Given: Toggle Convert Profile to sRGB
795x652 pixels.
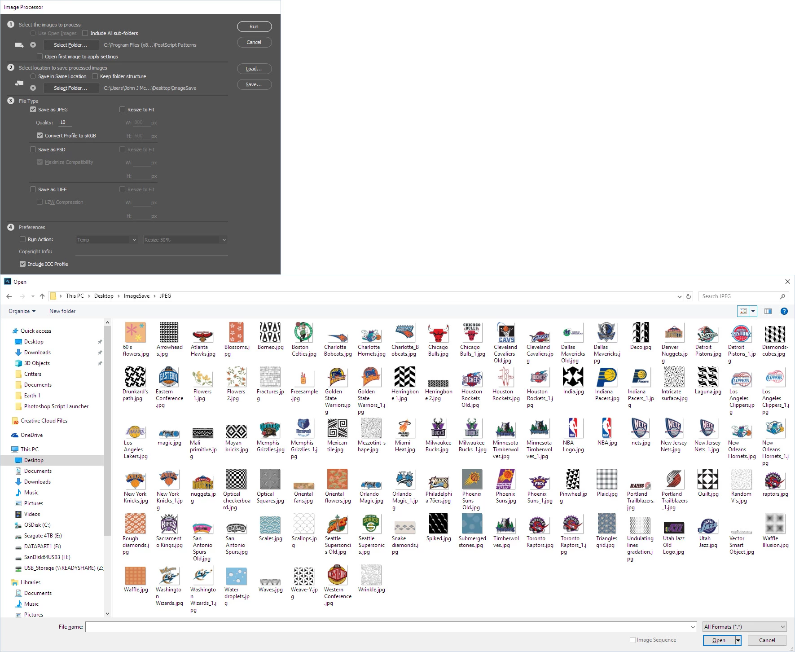Looking at the screenshot, I should (x=40, y=136).
